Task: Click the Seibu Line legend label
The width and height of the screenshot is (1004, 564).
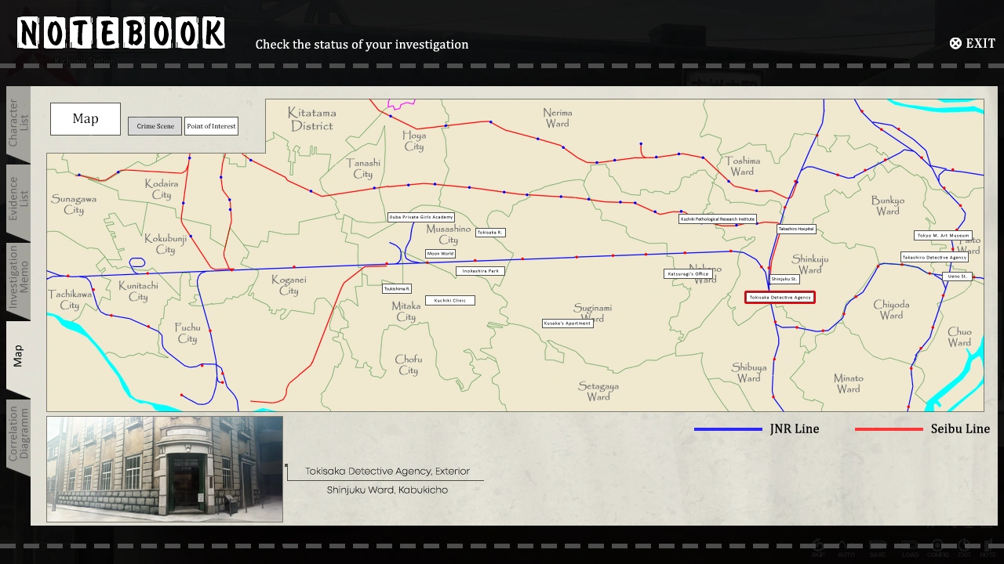Action: tap(960, 429)
